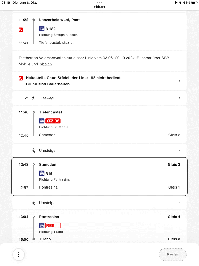199x266 pixels.
Task: Tap the construction icon in Haltestelle Chur notice
Action: [21, 78]
